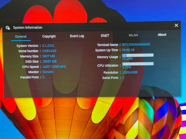Click the Memory Usage progress bar
The image size is (186, 139).
[x=138, y=55]
